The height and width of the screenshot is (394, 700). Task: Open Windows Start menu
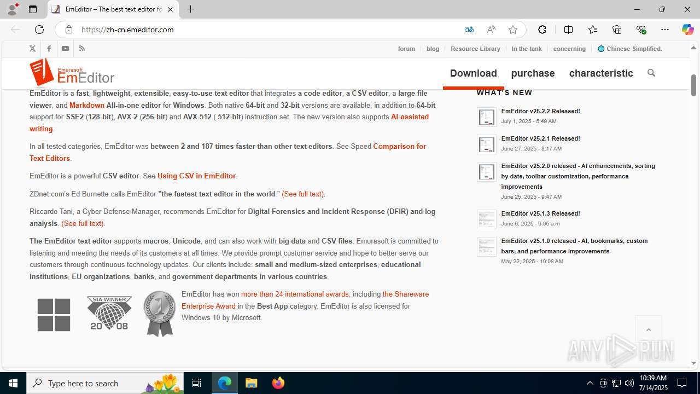pyautogui.click(x=13, y=383)
